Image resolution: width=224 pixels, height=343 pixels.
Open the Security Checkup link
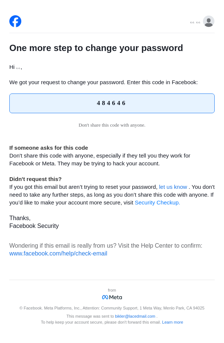157,203
